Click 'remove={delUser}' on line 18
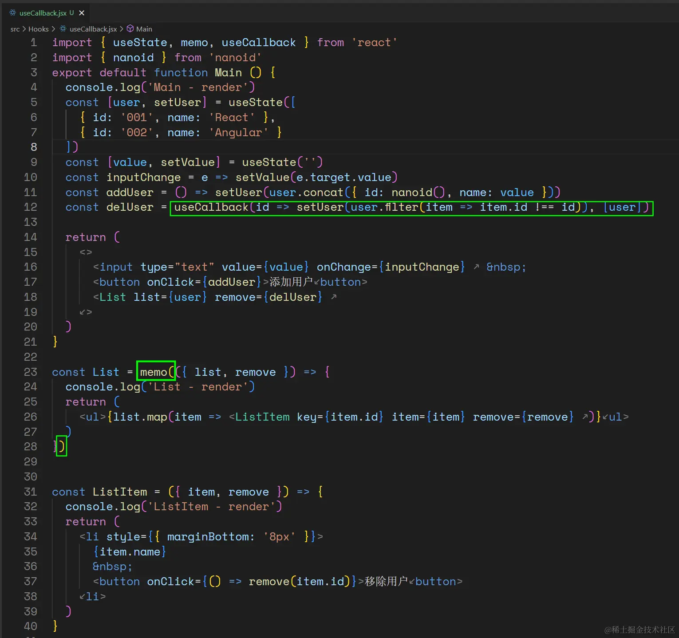Image resolution: width=679 pixels, height=638 pixels. [x=268, y=297]
